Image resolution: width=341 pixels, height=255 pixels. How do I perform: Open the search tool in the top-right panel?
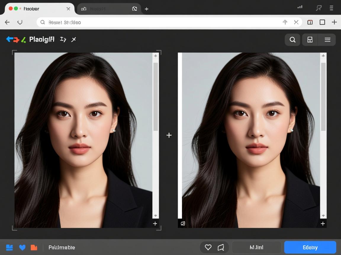click(292, 40)
